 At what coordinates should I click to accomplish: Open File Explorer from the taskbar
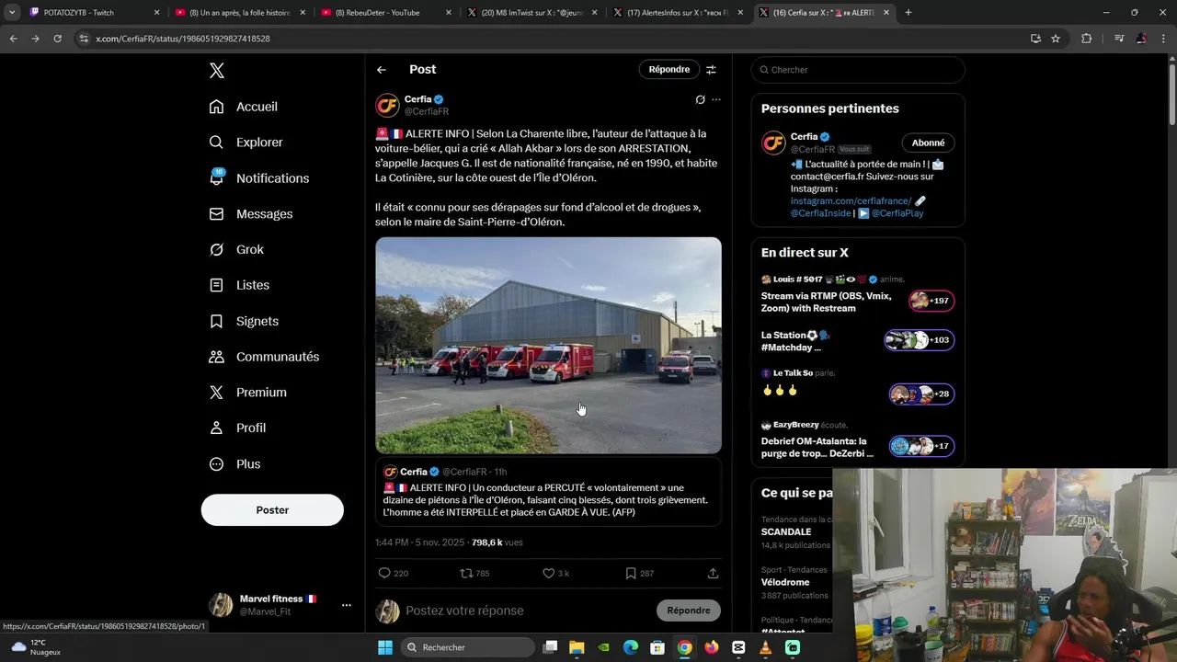coord(577,647)
